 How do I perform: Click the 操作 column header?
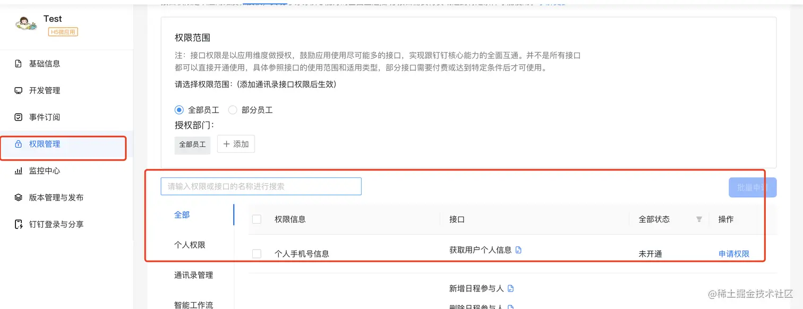[x=726, y=219]
